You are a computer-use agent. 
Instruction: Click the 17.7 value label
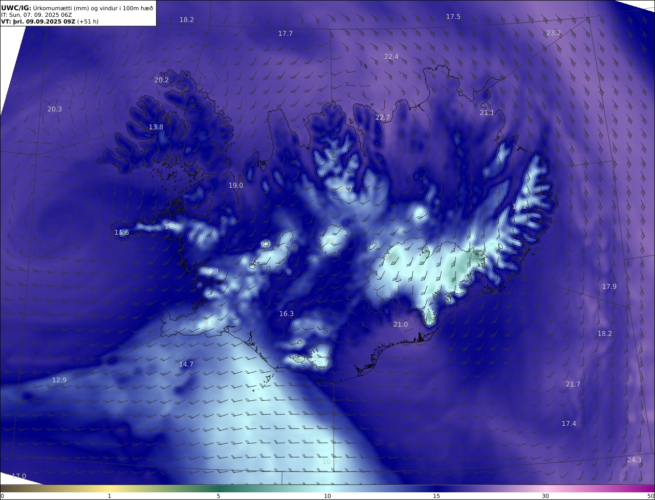pyautogui.click(x=286, y=33)
